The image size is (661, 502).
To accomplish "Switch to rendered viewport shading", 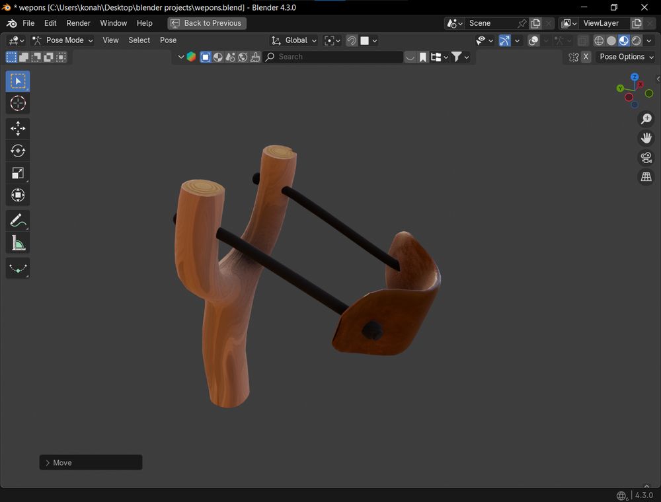I will (x=637, y=40).
